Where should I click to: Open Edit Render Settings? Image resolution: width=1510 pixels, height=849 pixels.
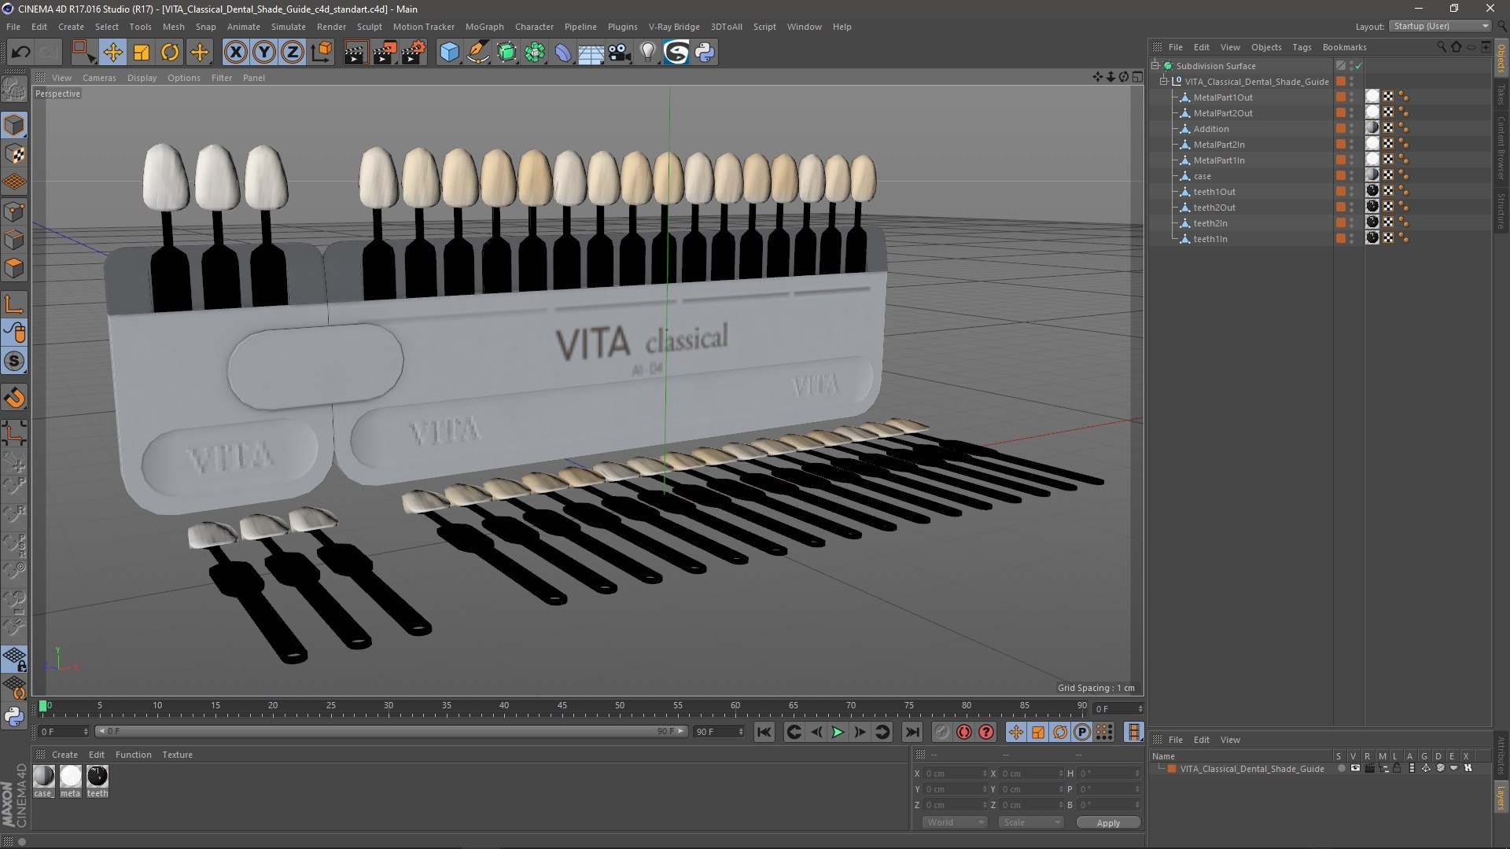[x=413, y=53]
